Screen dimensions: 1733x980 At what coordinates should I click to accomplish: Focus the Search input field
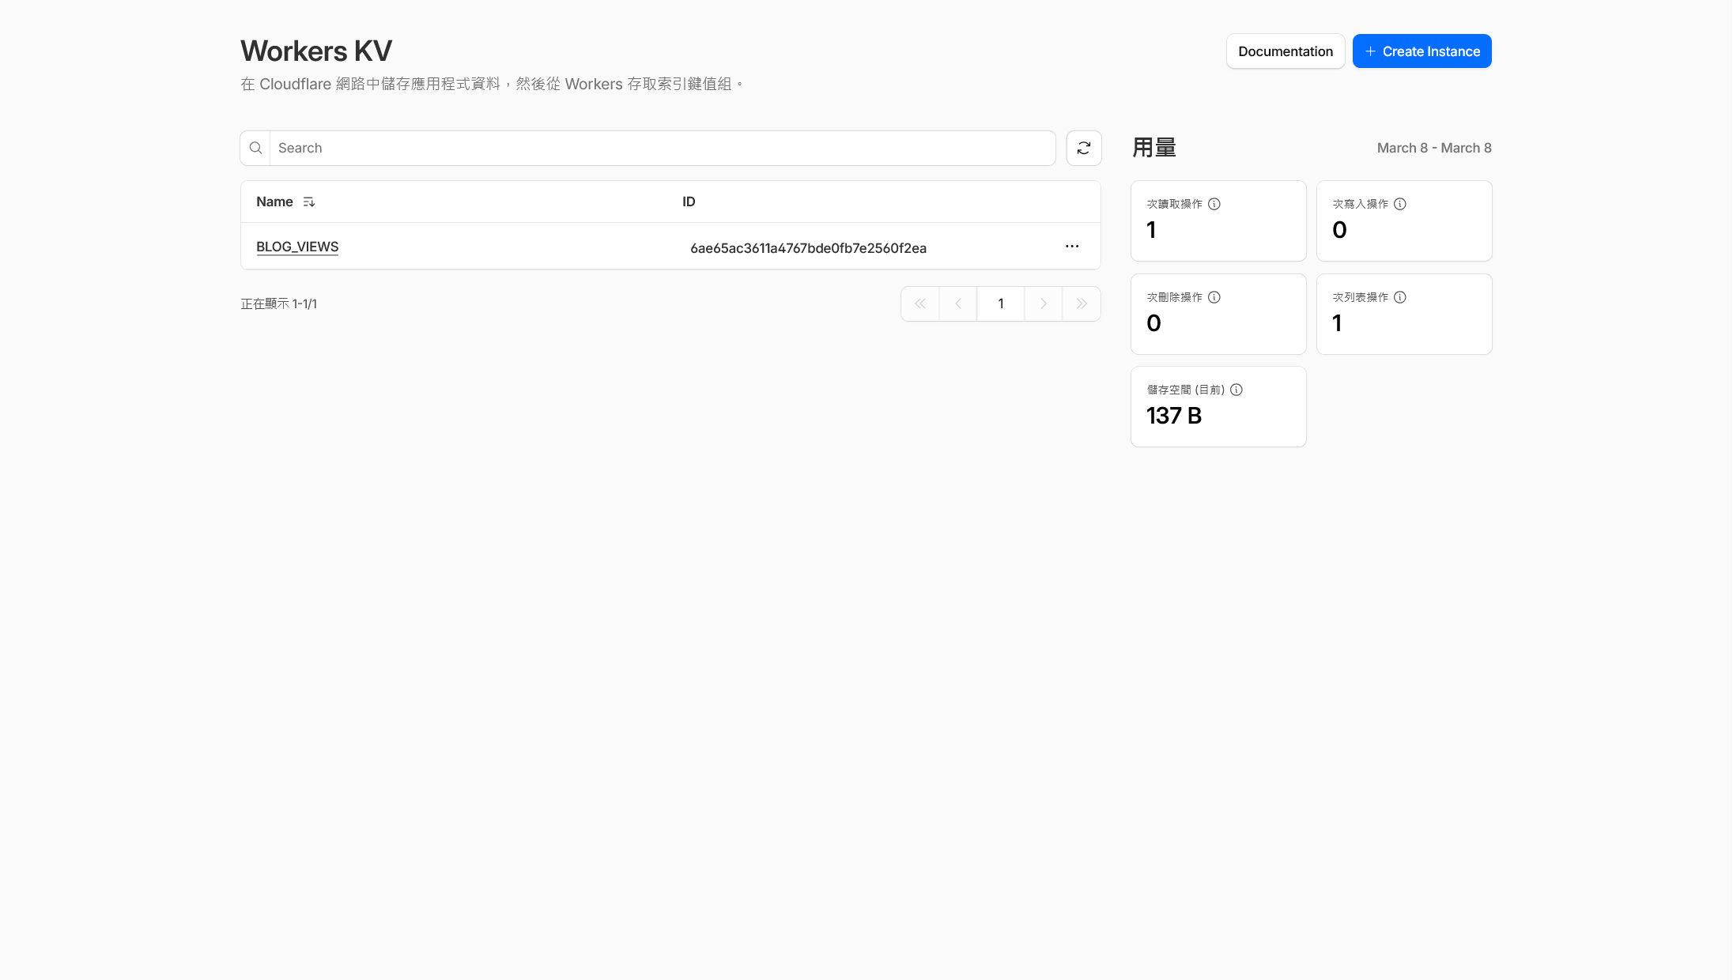coord(663,148)
